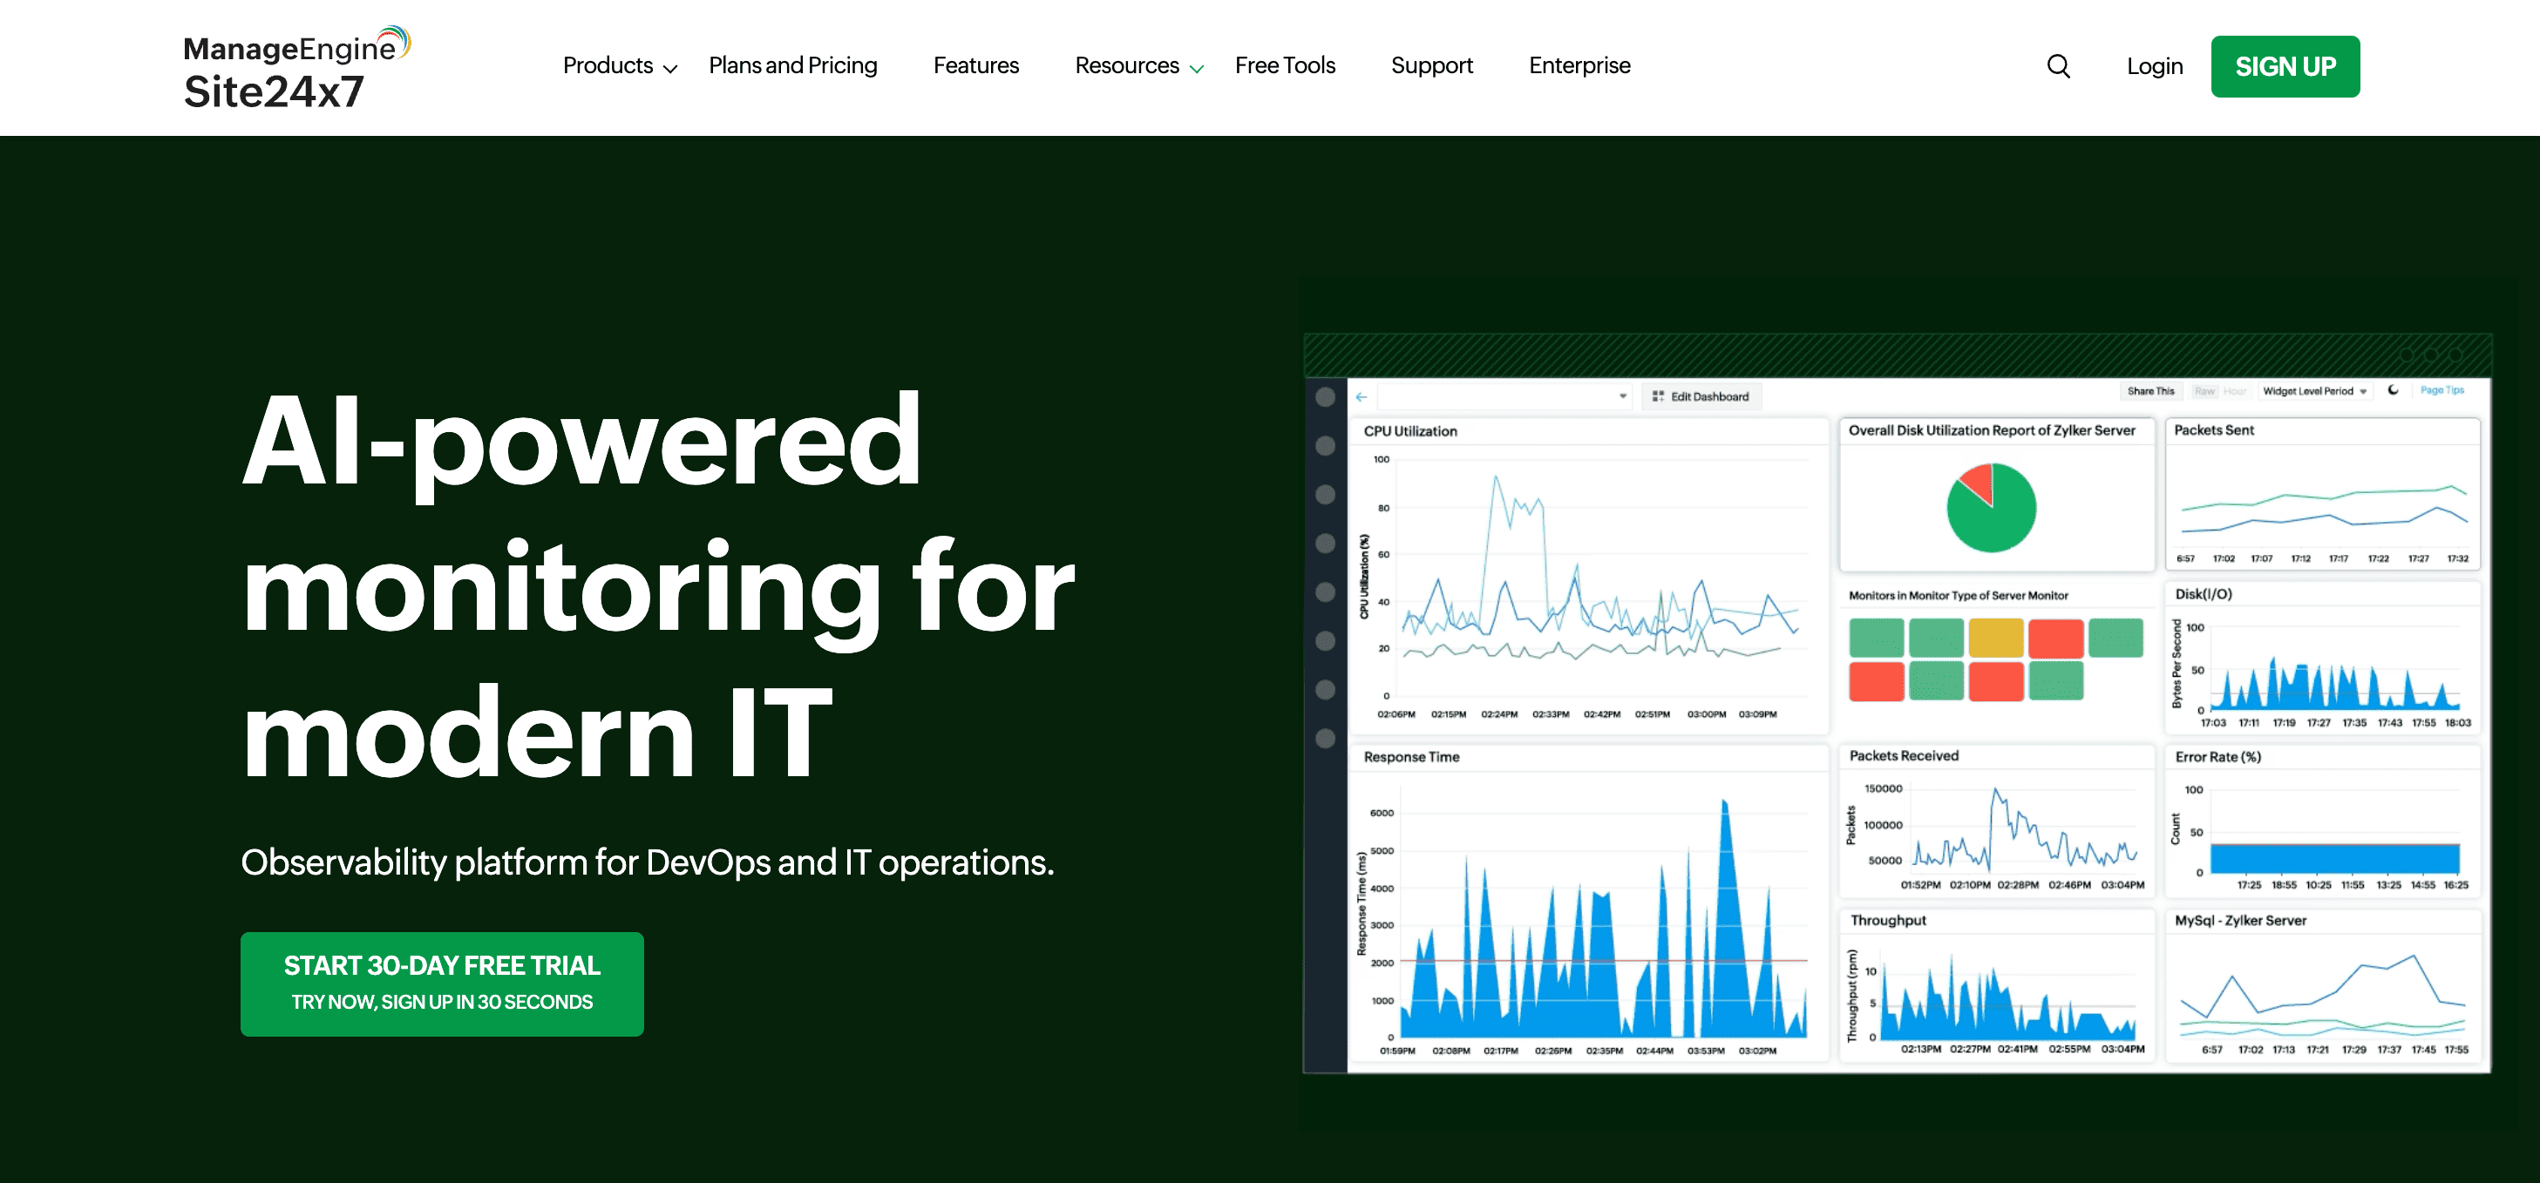This screenshot has width=2540, height=1183.
Task: Click the ManageEngine Site24x7 logo
Action: pyautogui.click(x=295, y=68)
